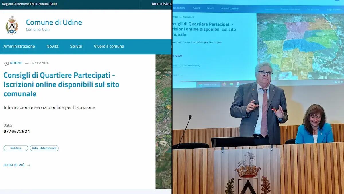The height and width of the screenshot is (194, 344).
Task: Open the Amministrazione navigation menu
Action: (19, 46)
